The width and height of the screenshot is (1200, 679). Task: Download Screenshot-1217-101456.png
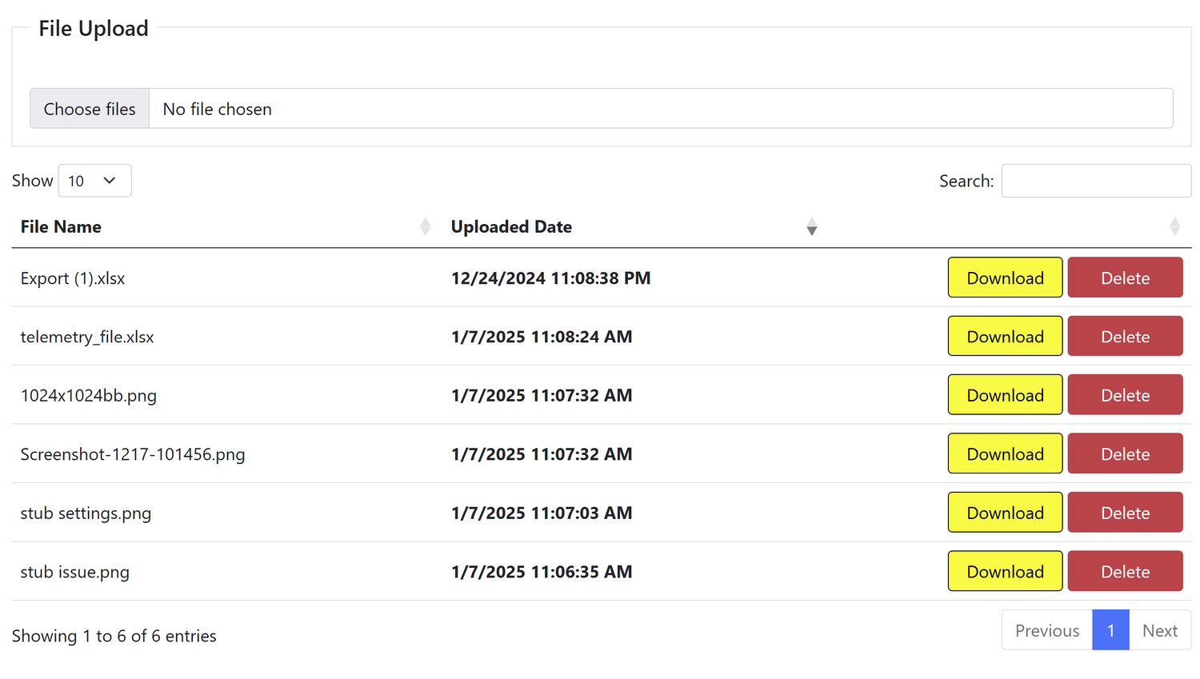click(1005, 453)
